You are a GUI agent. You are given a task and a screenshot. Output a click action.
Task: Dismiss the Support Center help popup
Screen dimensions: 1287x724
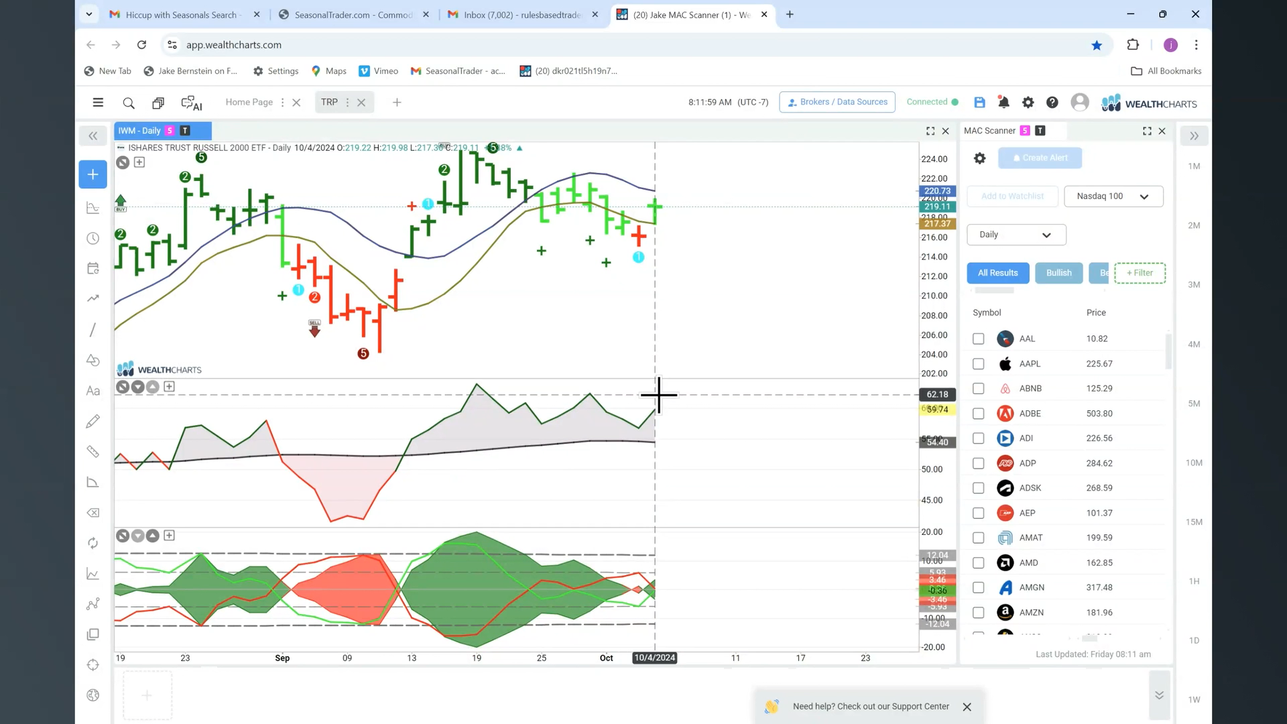click(x=967, y=707)
